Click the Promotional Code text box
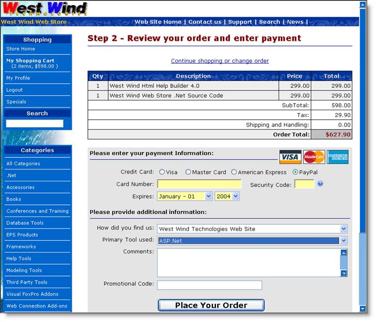This screenshot has height=322, width=376. pyautogui.click(x=209, y=285)
